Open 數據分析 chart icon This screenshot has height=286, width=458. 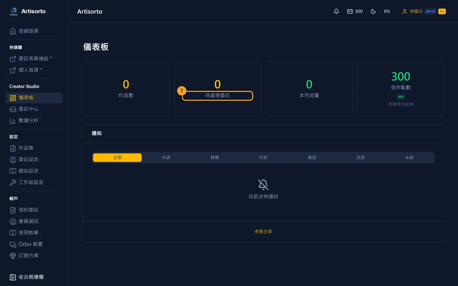pos(13,121)
